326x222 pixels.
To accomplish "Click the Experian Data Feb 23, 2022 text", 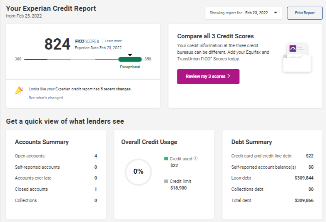I will tap(98, 48).
